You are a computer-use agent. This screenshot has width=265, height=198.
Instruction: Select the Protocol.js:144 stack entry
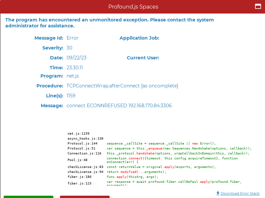click(82, 144)
